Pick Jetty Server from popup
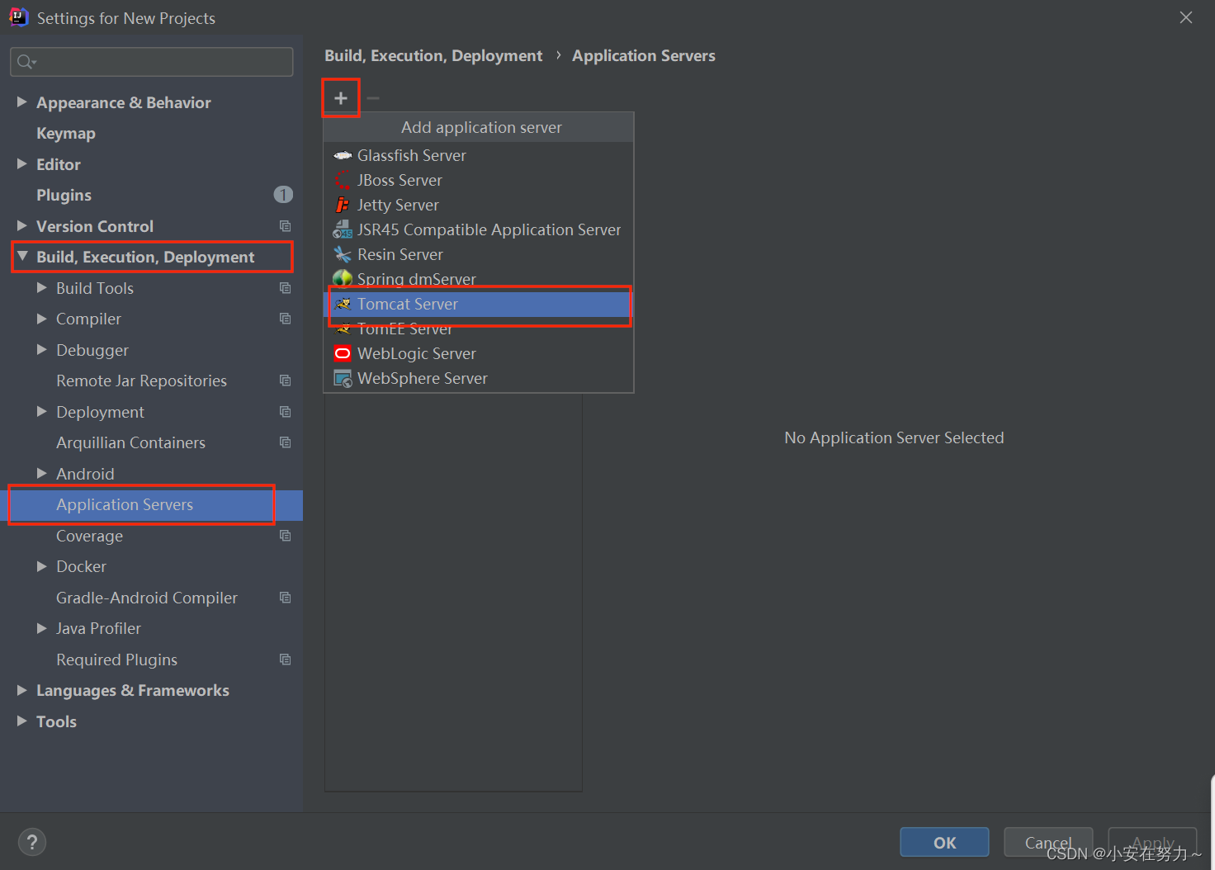The width and height of the screenshot is (1215, 870). coord(479,205)
